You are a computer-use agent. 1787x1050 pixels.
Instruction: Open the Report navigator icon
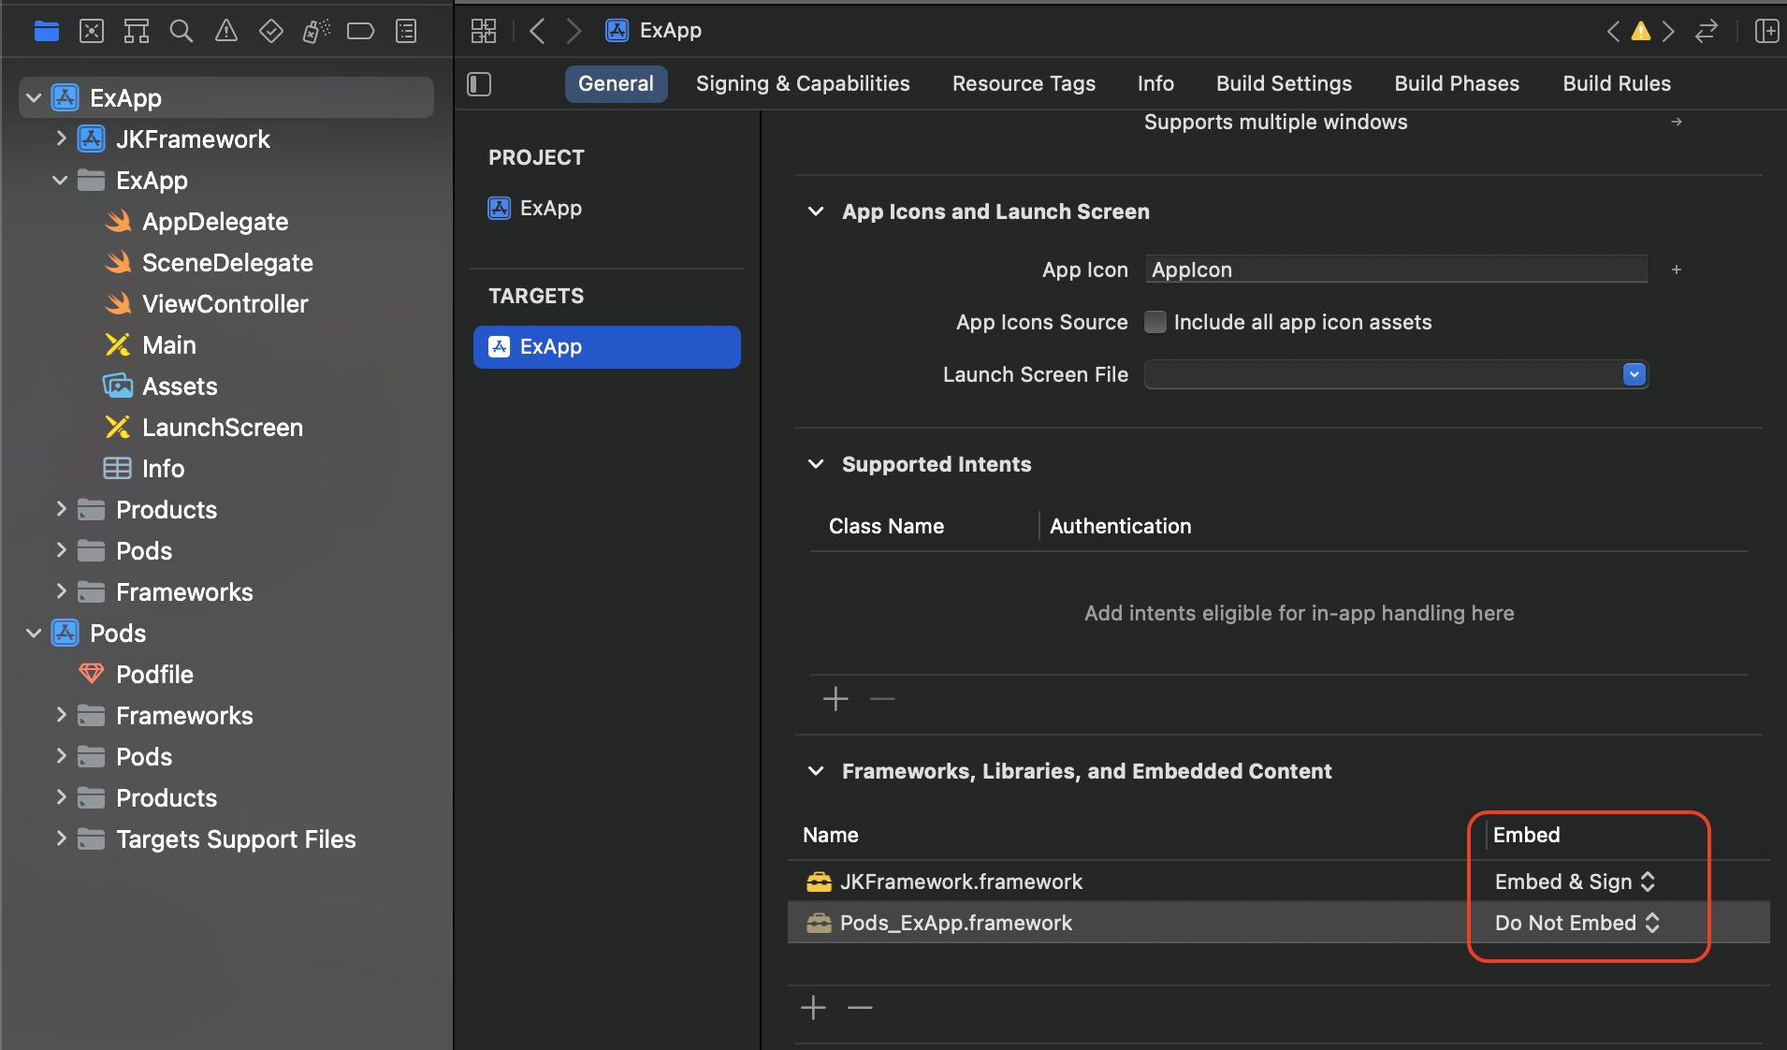point(406,31)
